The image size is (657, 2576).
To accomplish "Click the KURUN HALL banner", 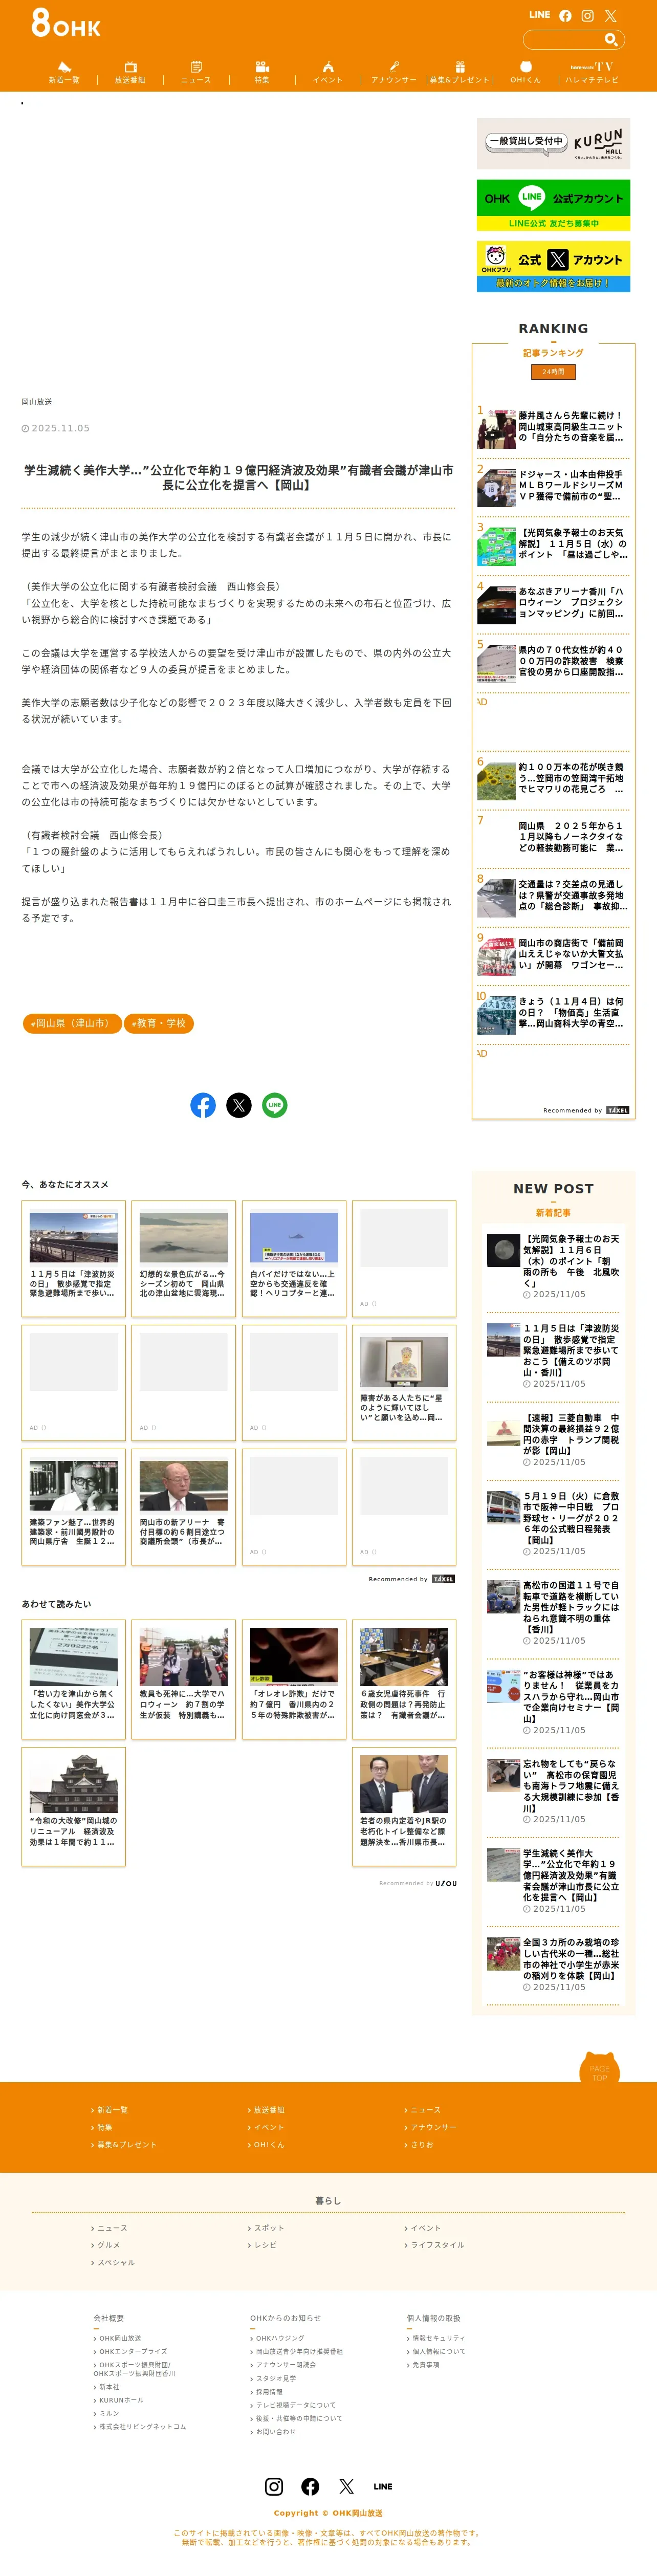I will click(553, 144).
